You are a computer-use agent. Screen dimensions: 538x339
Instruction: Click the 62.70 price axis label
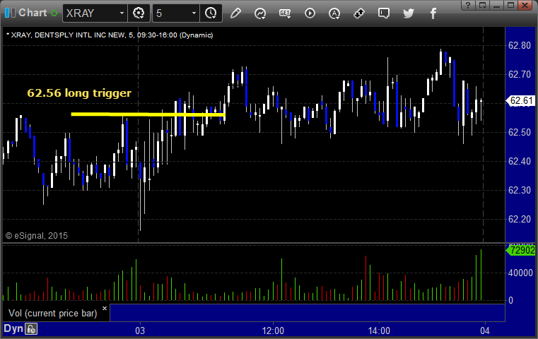[x=520, y=74]
